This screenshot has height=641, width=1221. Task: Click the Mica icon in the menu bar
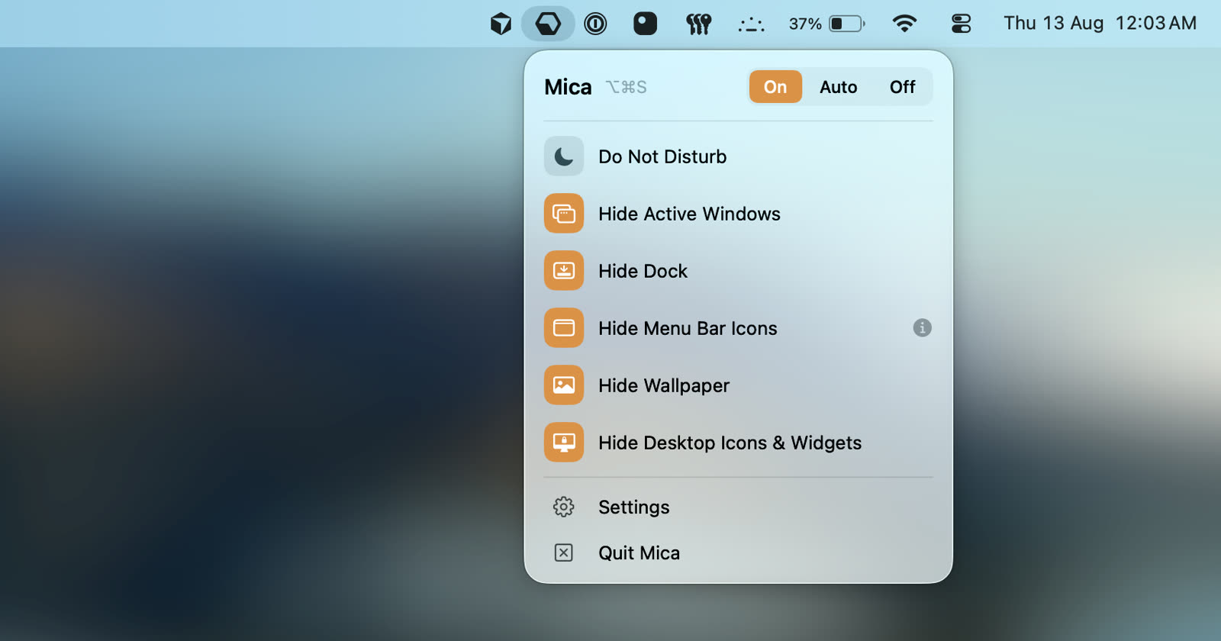[548, 24]
